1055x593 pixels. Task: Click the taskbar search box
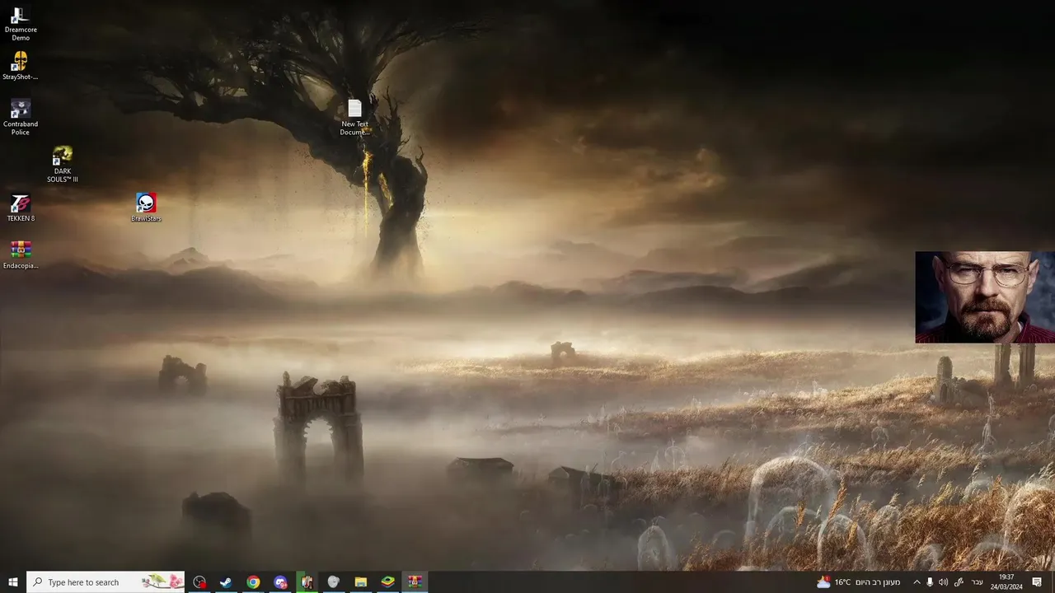[x=105, y=582]
